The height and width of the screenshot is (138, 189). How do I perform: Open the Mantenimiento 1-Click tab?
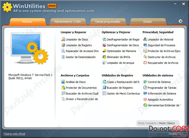68,22
